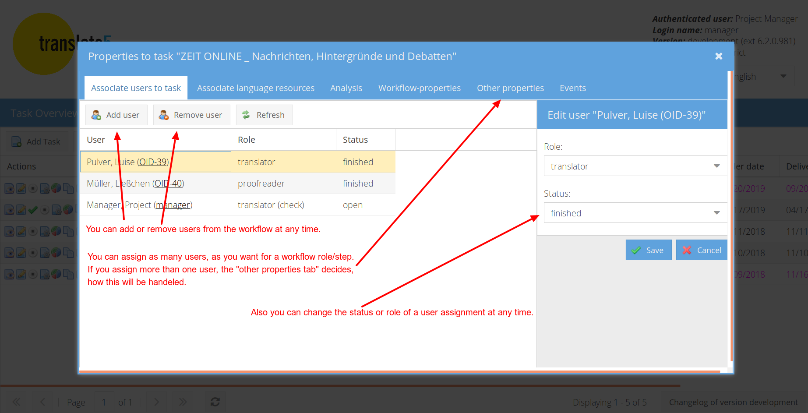808x413 pixels.
Task: Expand the Role dropdown arrow
Action: click(717, 166)
